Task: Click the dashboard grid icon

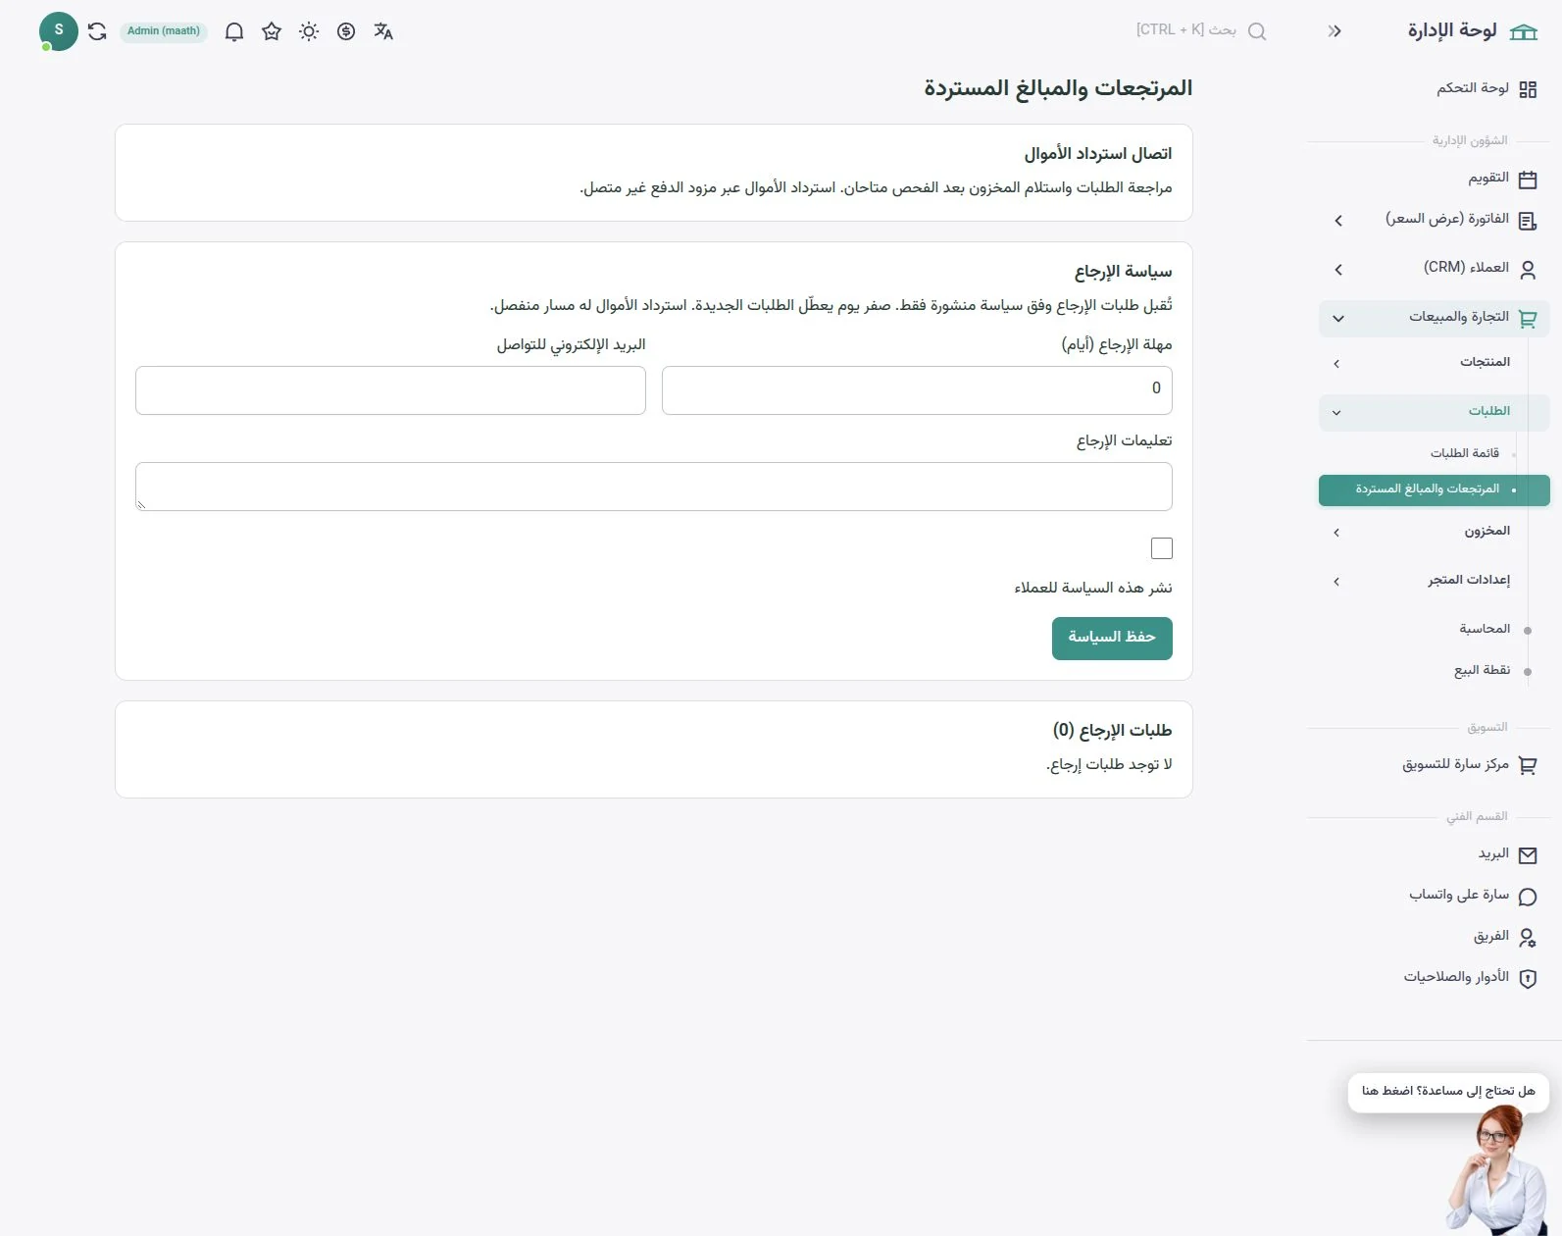Action: pos(1528,89)
